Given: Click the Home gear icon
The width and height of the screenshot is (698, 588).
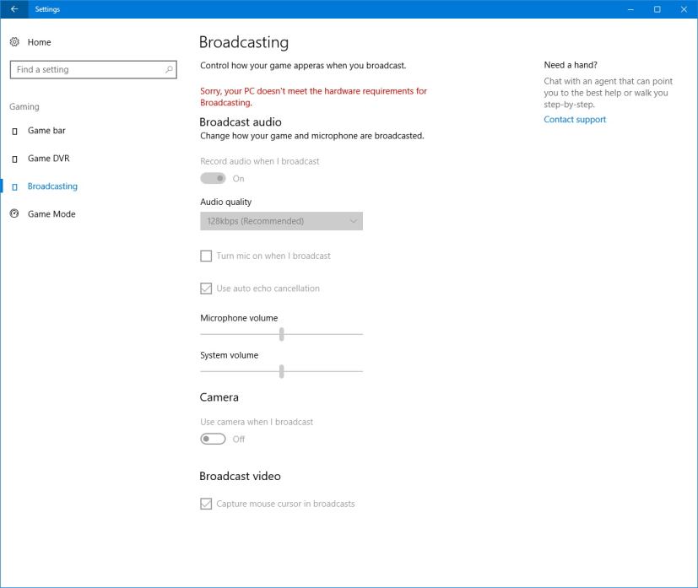Looking at the screenshot, I should point(14,42).
